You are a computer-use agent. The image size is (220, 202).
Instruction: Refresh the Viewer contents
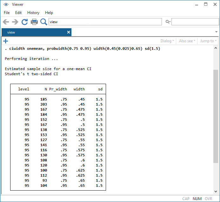point(24,22)
